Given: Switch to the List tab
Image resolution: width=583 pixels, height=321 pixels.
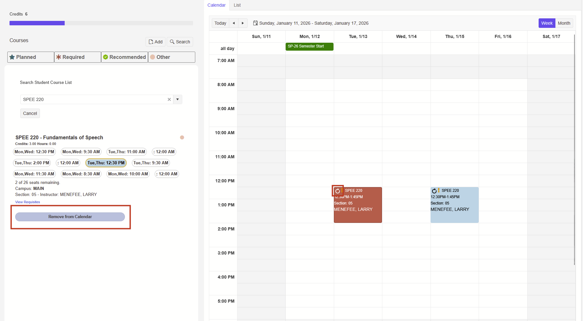Looking at the screenshot, I should coord(237,5).
